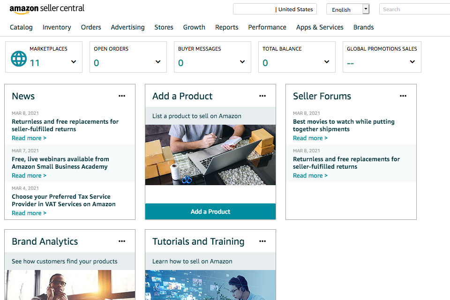Open the Growth menu
Viewport: 450px width, 300px height.
pyautogui.click(x=194, y=27)
